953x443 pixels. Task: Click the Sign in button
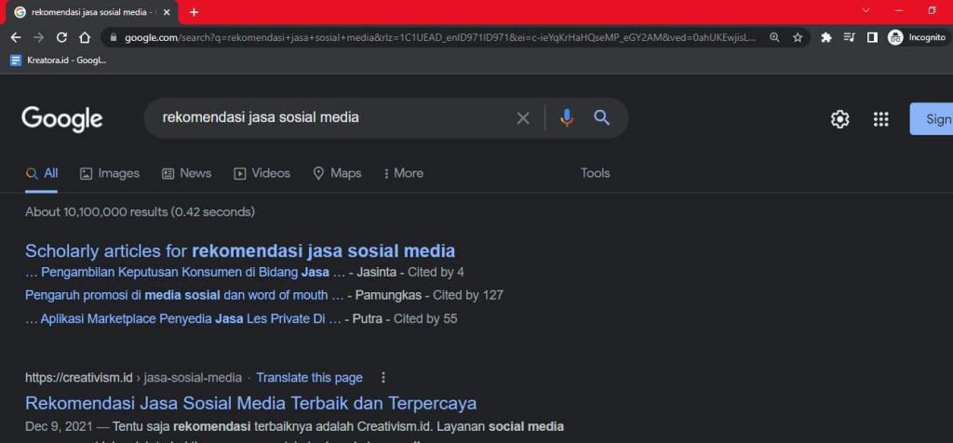(x=932, y=119)
